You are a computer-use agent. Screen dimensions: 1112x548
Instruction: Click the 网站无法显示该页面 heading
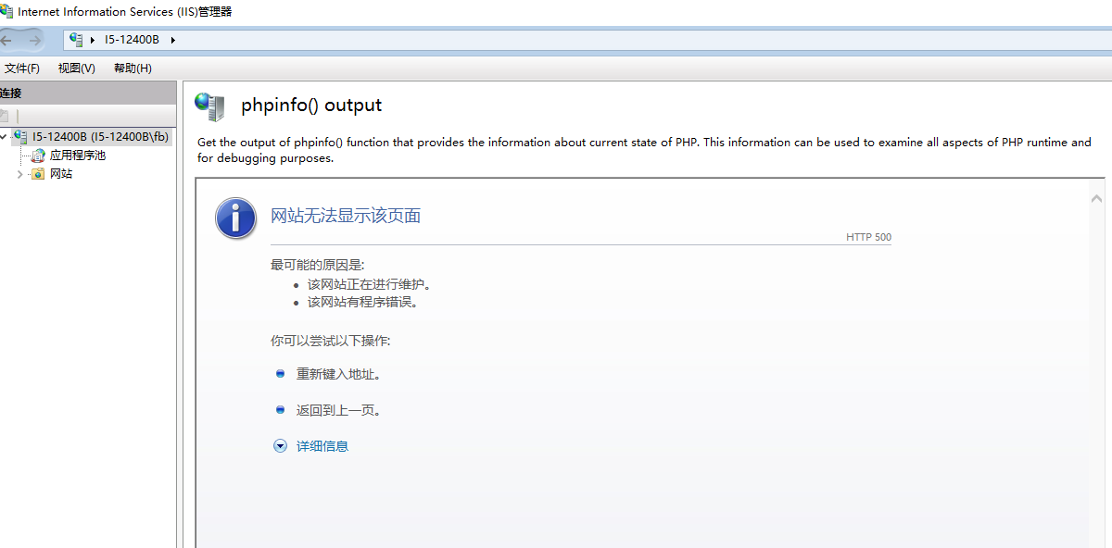346,216
